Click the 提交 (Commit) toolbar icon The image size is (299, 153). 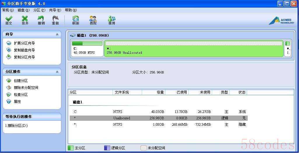point(9,20)
